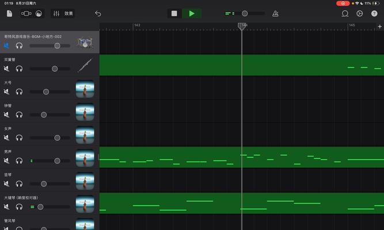
Task: Select the 男声 track instrument thumbnail
Action: [85, 158]
